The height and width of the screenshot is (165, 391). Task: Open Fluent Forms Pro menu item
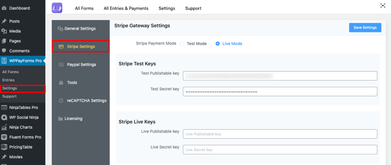[25, 137]
